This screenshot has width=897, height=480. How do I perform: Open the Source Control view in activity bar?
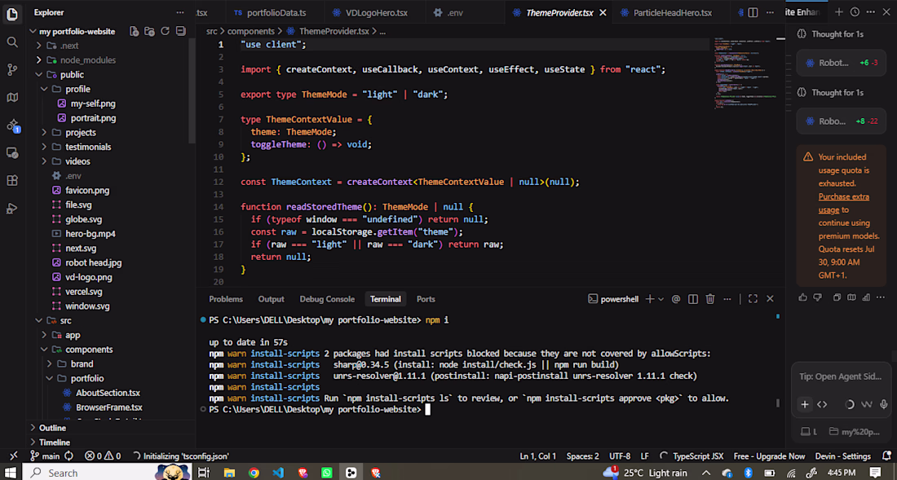(12, 70)
